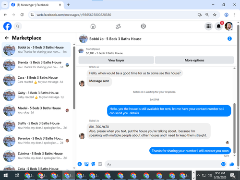Open Bobbi Jo conversation in list

pos(36,50)
